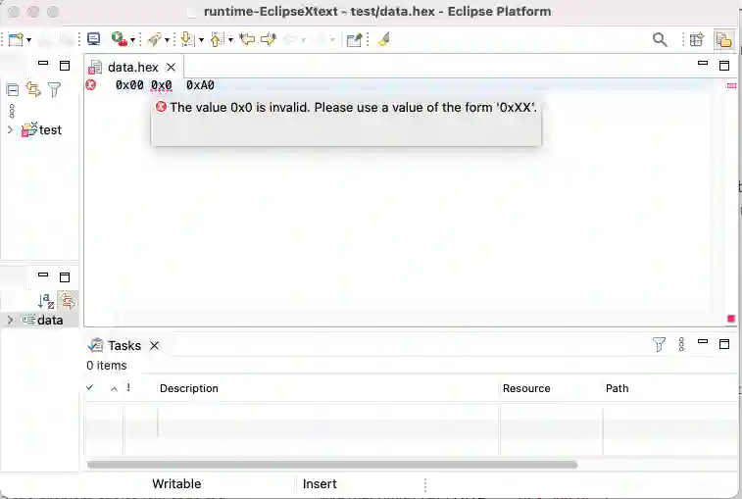Click the Collapse All icon in explorer
The width and height of the screenshot is (742, 499).
[13, 90]
